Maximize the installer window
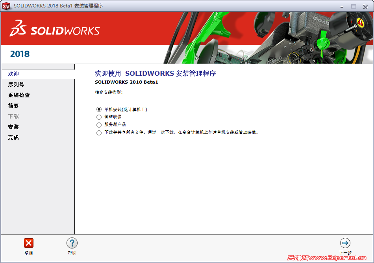This screenshot has height=263, width=374. click(354, 7)
